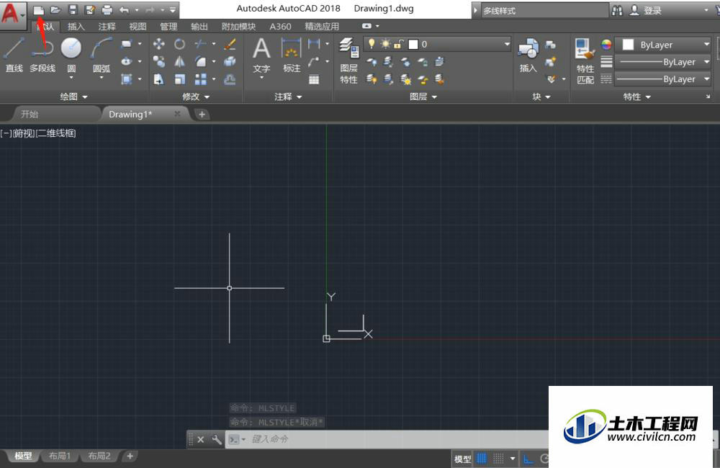Switch to layout tab 布局2
The width and height of the screenshot is (720, 468).
tap(99, 456)
